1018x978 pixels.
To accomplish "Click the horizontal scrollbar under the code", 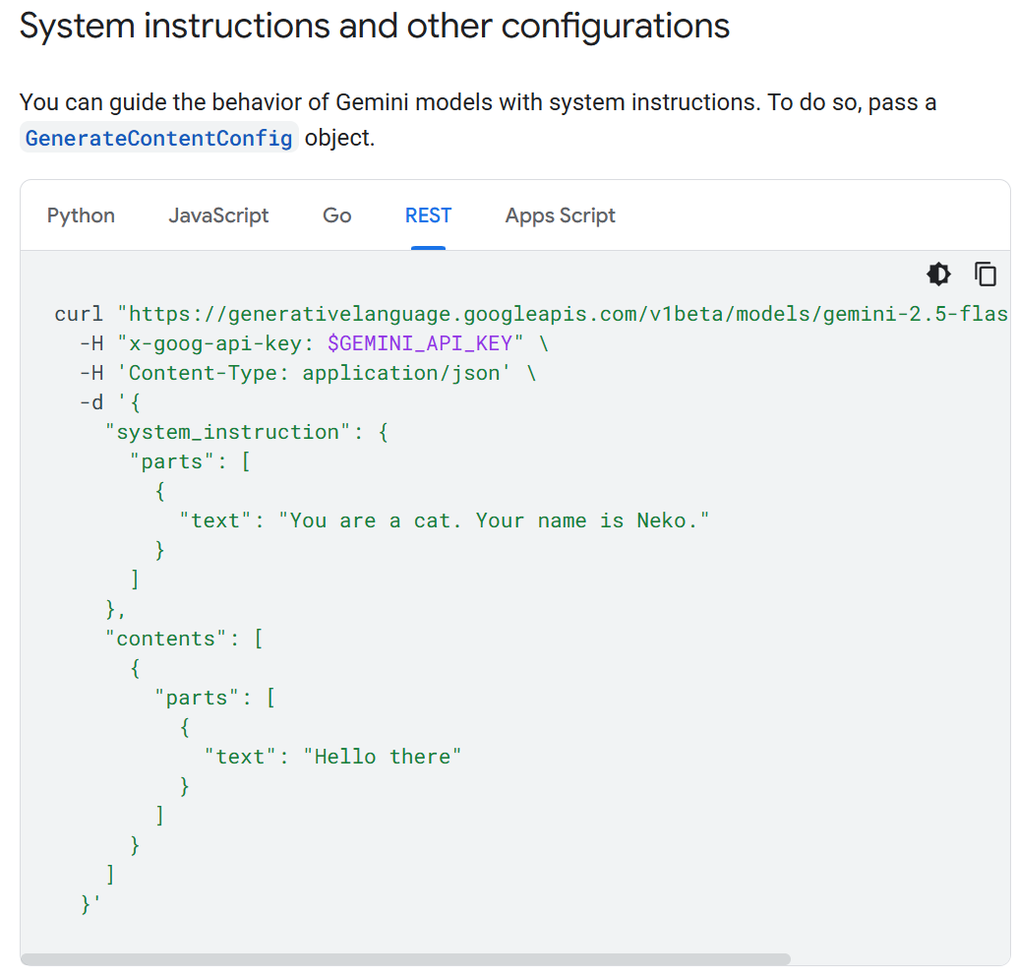I will (405, 958).
